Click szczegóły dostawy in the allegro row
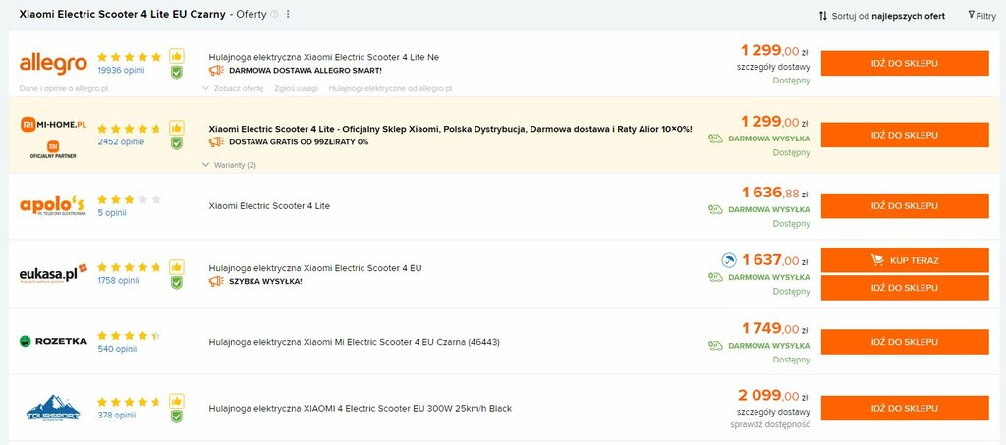The image size is (1006, 445). 774,66
